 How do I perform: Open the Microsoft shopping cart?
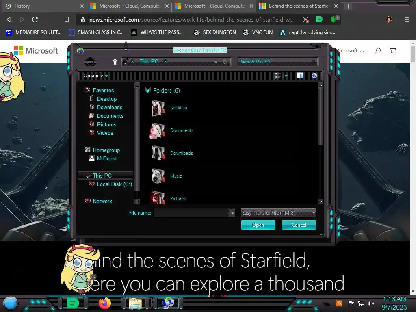click(x=393, y=50)
